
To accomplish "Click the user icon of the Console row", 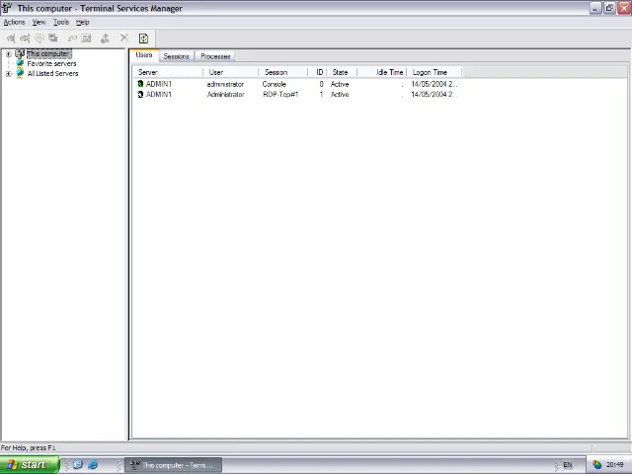I will (140, 84).
